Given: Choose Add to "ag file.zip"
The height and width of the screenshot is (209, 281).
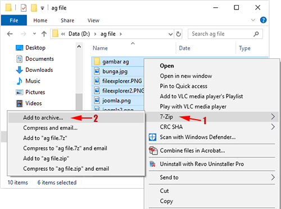Looking at the screenshot, I should click(x=76, y=158).
